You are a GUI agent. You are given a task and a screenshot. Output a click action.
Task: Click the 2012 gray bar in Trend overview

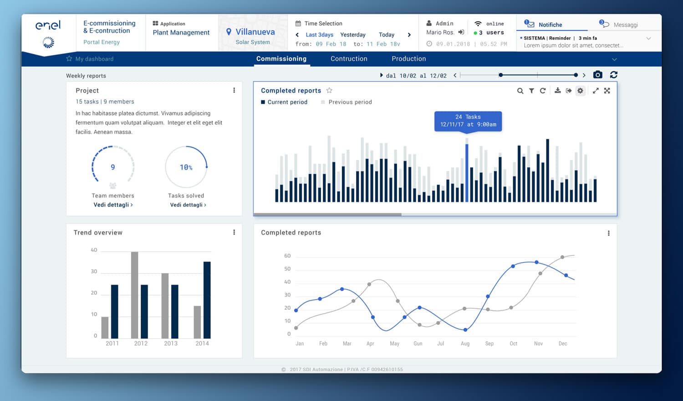point(135,295)
